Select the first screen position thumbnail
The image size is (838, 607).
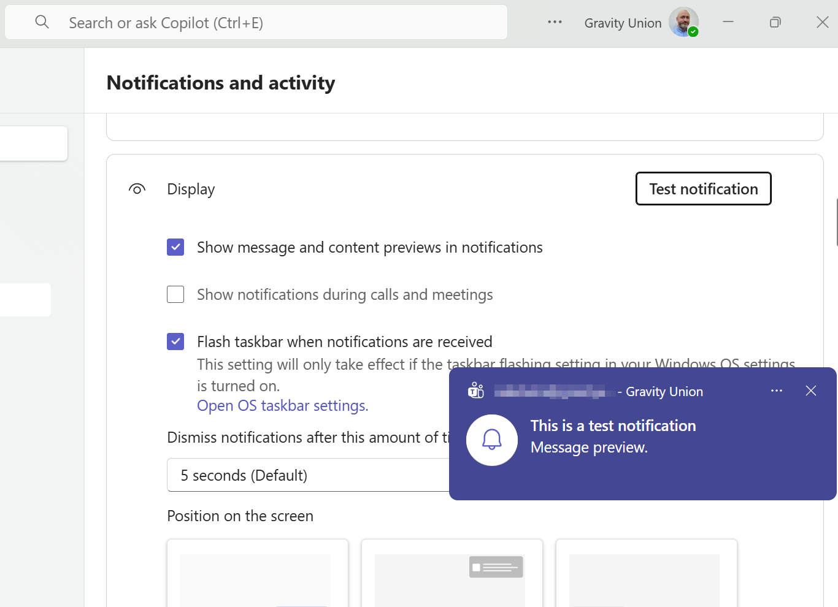[257, 574]
